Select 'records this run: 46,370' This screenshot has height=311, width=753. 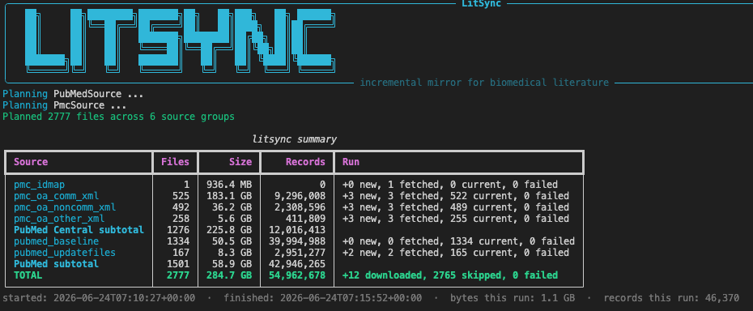pyautogui.click(x=671, y=298)
